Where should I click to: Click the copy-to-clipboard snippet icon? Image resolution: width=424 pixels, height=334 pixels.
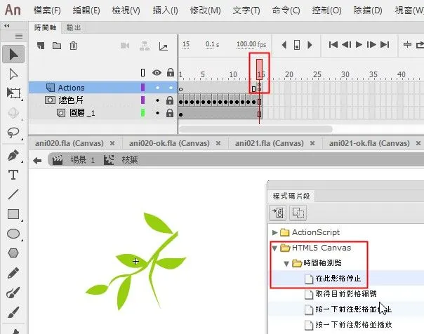click(298, 213)
